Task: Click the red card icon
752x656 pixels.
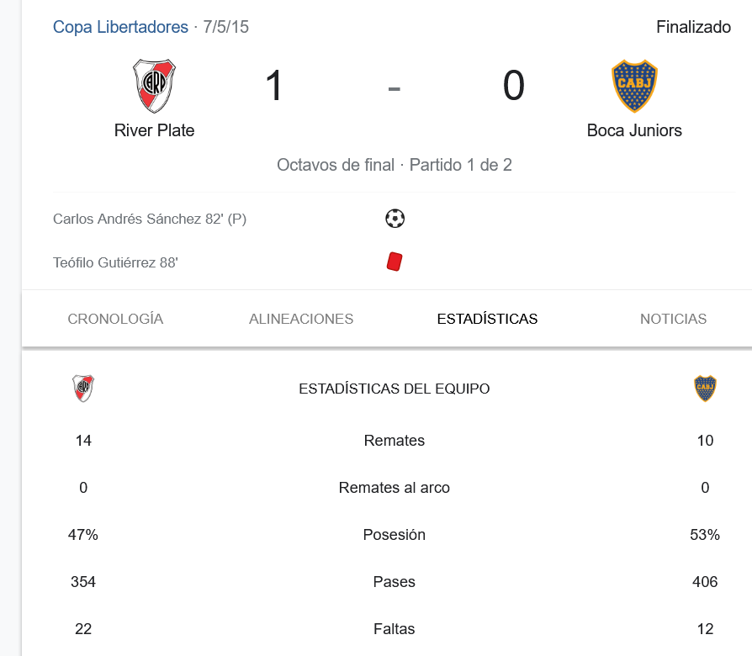Action: pyautogui.click(x=395, y=262)
